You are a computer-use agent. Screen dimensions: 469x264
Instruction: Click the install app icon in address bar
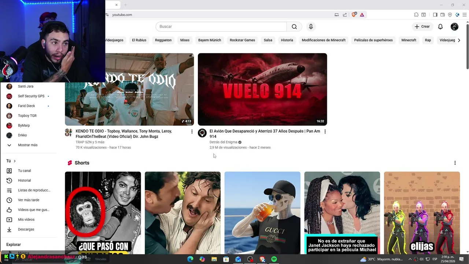(336, 15)
